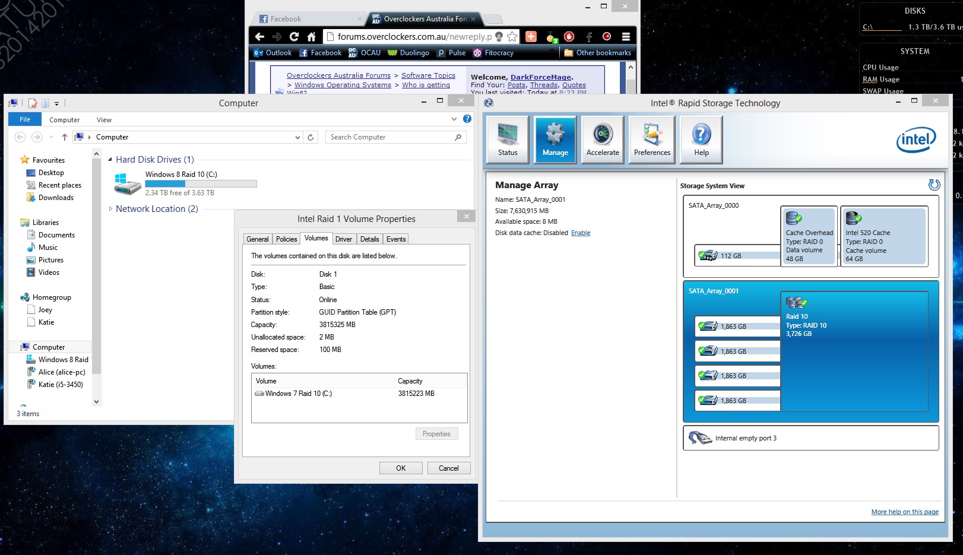Select the Intel 520 Cache volume
Image resolution: width=963 pixels, height=555 pixels.
[x=885, y=236]
